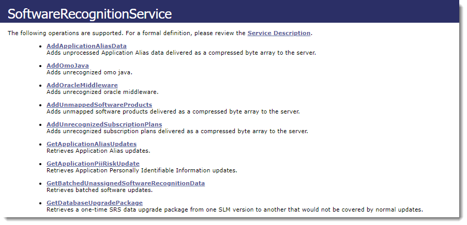Click the "Retrieves a one-time SRS data upgrade" description
The image size is (467, 225).
point(234,210)
